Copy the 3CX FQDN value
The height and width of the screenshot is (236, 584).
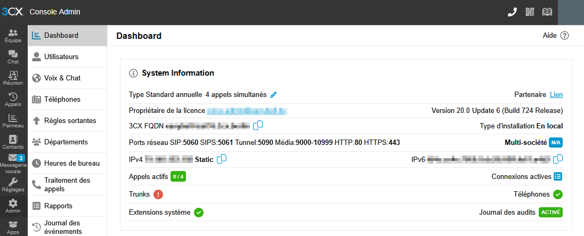click(258, 125)
